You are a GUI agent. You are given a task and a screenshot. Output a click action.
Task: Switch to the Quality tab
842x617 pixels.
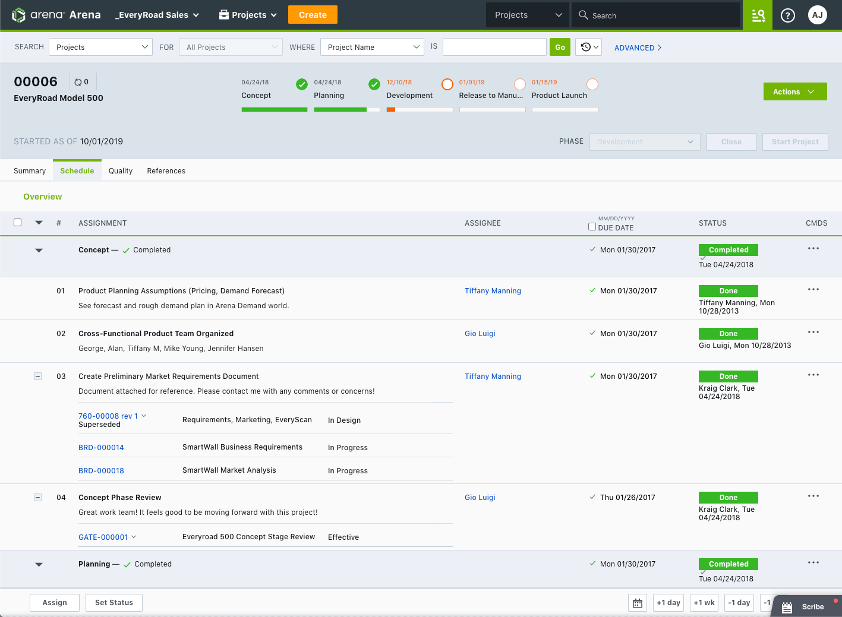tap(121, 170)
